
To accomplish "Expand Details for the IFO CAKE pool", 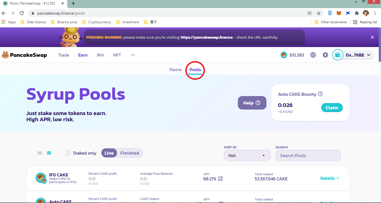I will tap(330, 178).
